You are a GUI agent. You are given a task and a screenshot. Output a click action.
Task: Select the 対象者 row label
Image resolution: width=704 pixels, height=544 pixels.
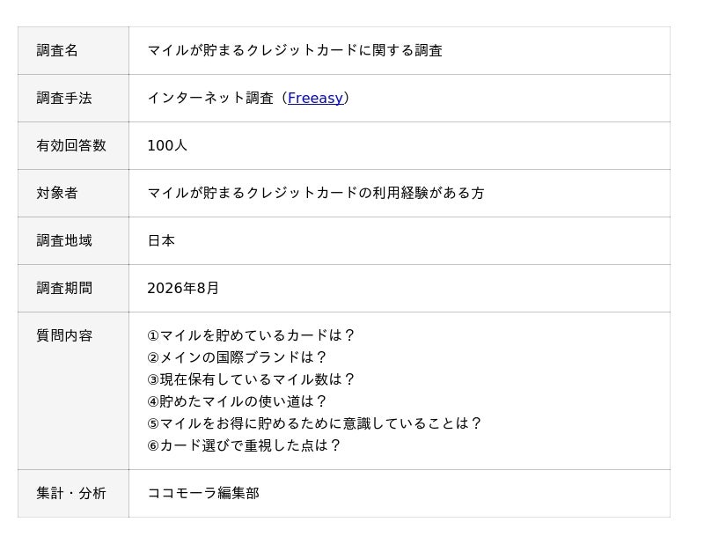[x=73, y=193]
